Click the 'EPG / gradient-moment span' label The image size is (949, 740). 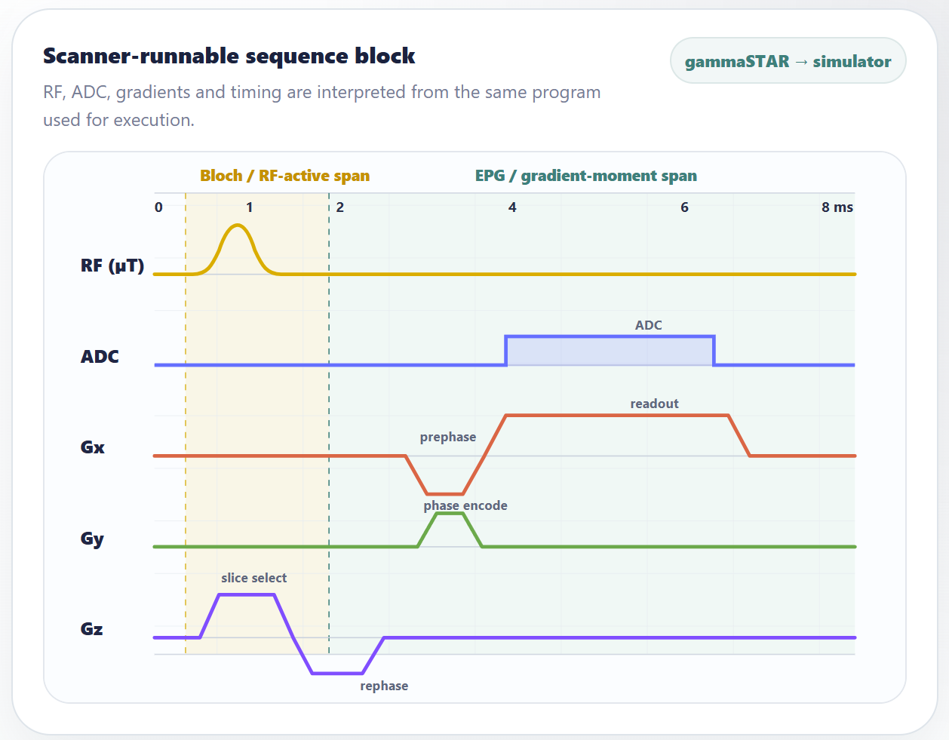coord(585,176)
